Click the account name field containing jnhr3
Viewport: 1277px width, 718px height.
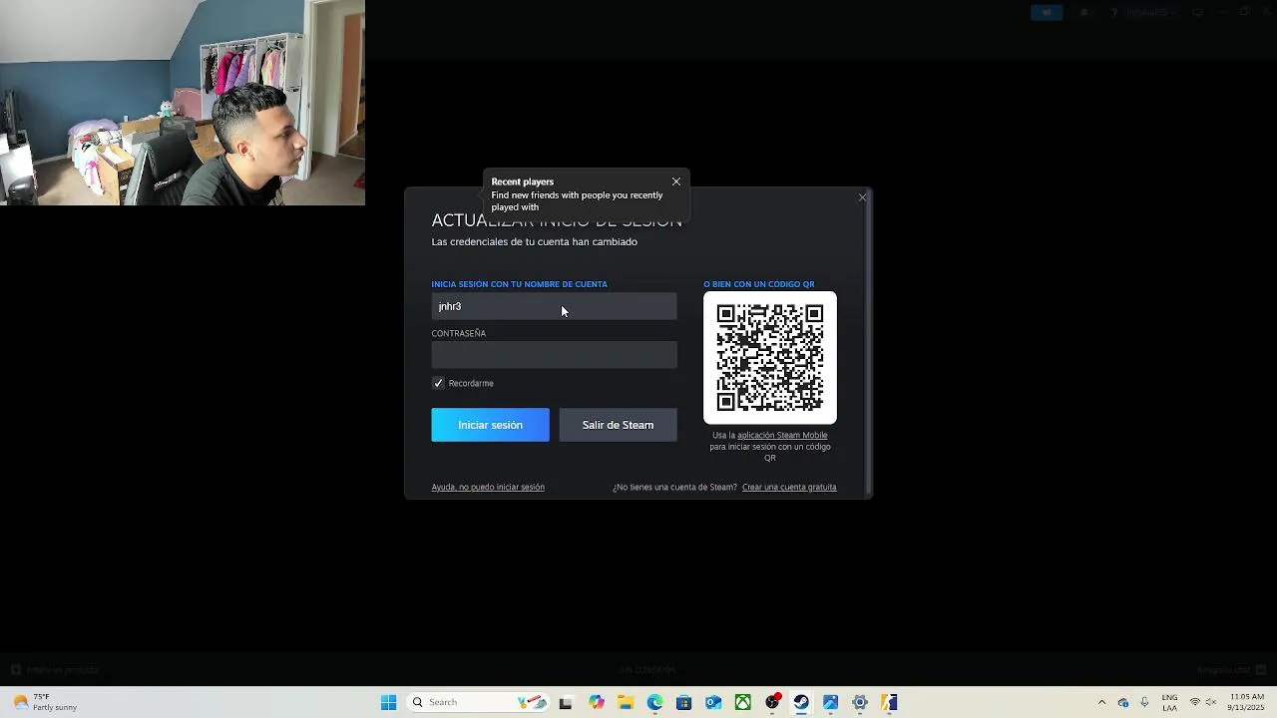click(x=554, y=306)
